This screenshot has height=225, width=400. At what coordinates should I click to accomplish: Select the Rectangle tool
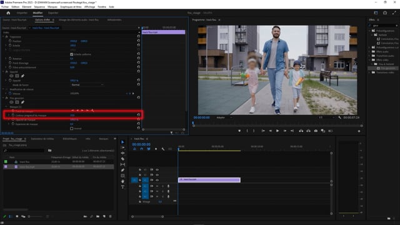click(x=122, y=176)
